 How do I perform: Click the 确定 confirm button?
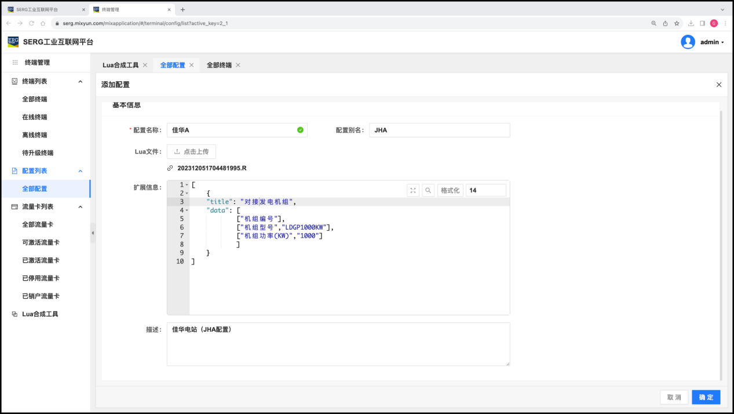706,397
